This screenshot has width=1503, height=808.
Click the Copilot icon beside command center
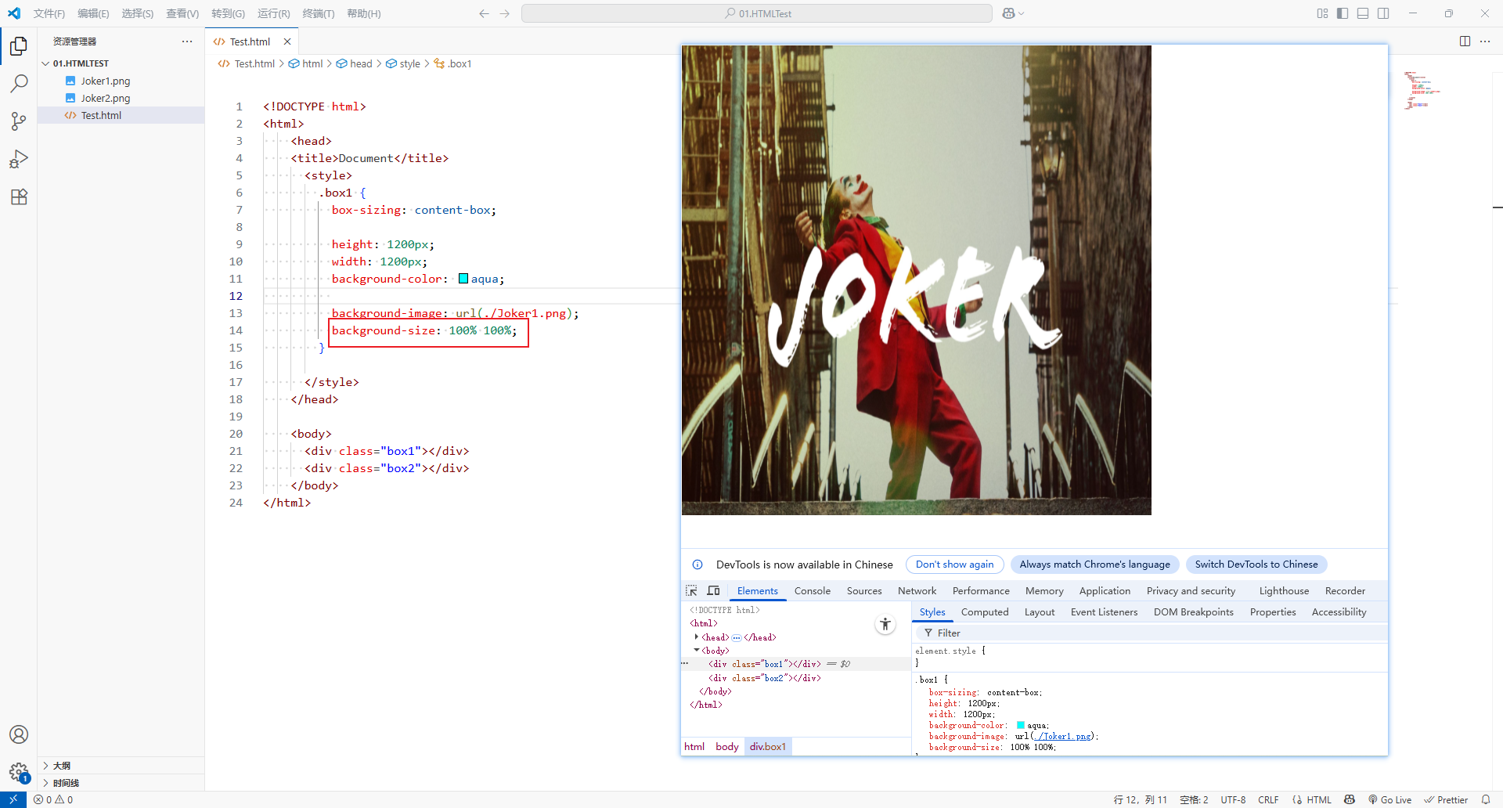coord(1008,13)
